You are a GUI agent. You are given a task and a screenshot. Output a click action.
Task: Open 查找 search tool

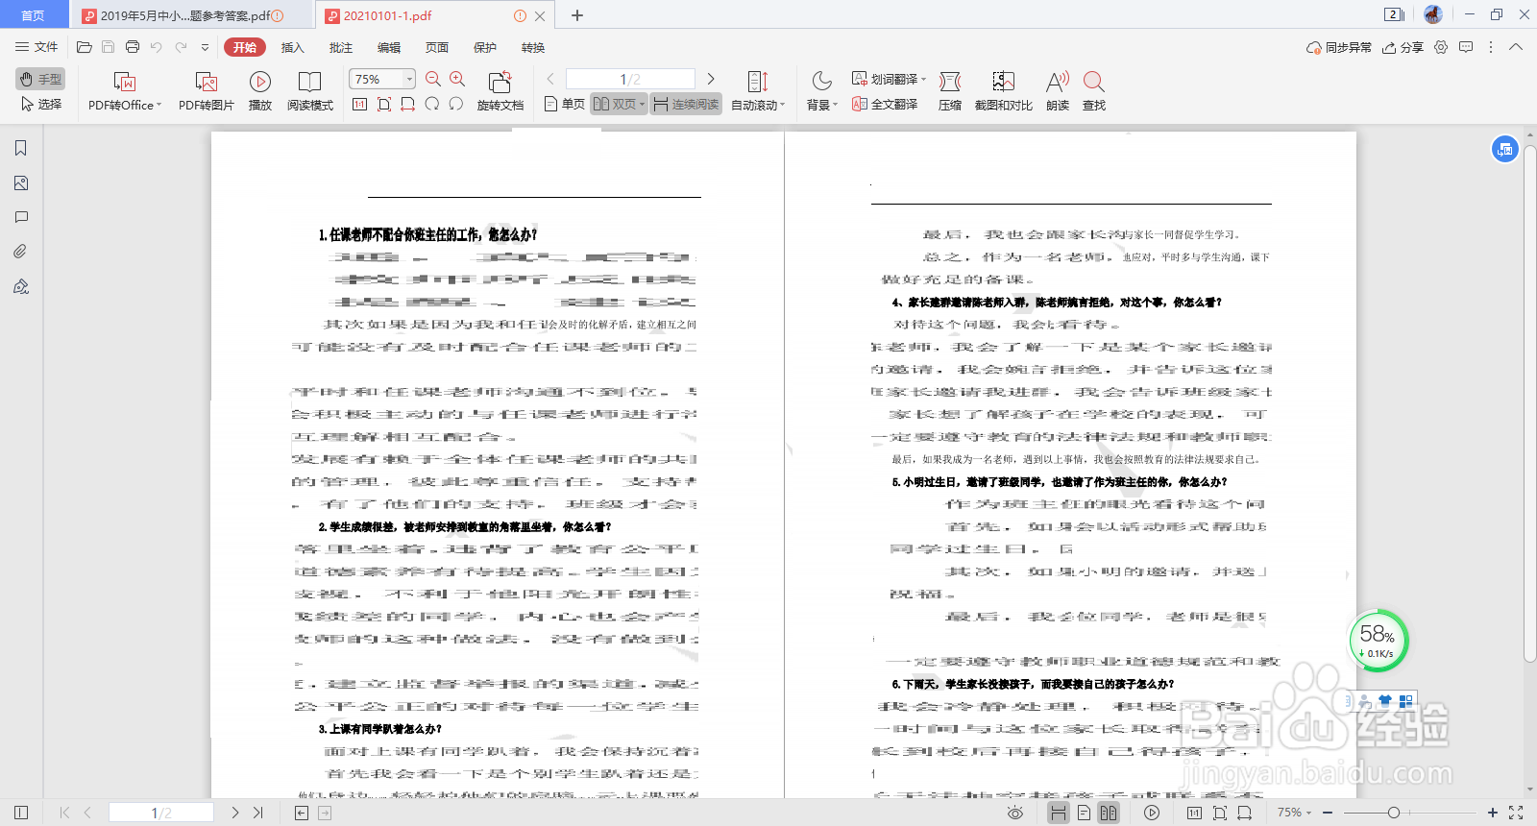(1094, 92)
